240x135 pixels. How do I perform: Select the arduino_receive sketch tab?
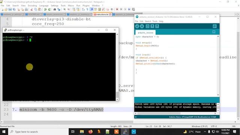145,33
